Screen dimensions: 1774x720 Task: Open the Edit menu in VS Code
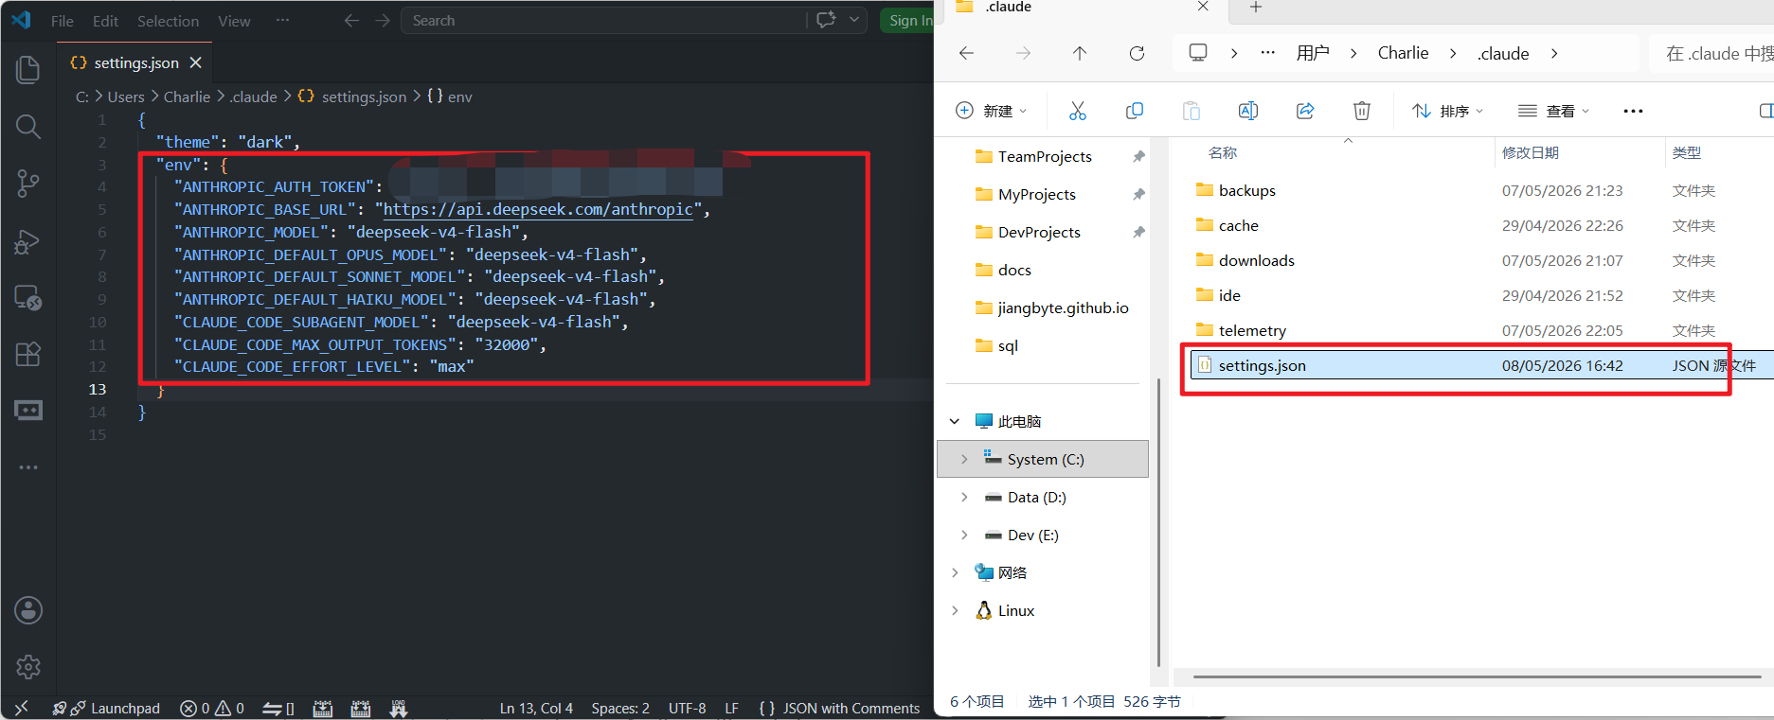[105, 21]
